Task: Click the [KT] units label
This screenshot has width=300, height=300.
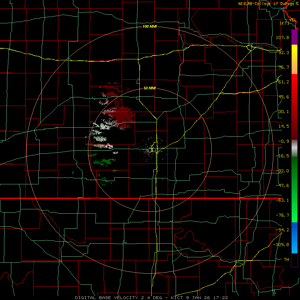Action: coord(284,23)
